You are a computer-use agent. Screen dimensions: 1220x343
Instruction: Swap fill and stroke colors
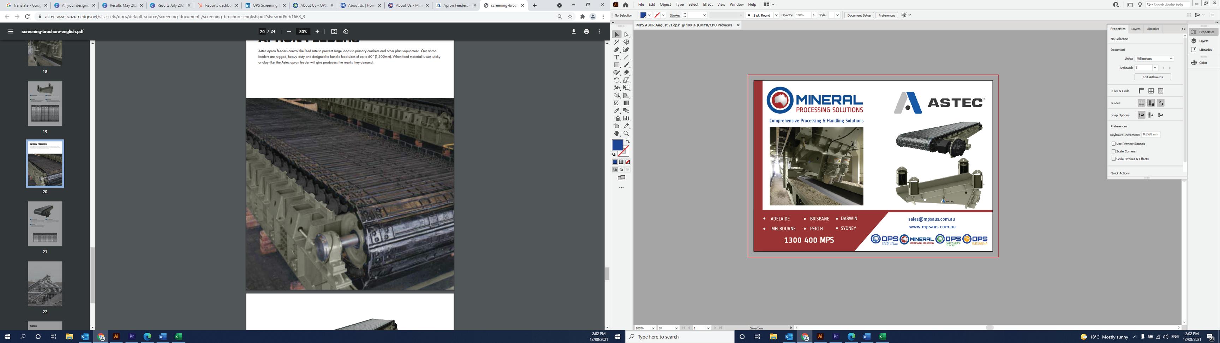(x=628, y=142)
